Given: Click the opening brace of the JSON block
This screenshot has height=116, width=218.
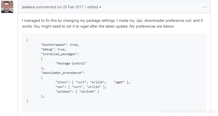Looking at the screenshot, I should (27, 40).
